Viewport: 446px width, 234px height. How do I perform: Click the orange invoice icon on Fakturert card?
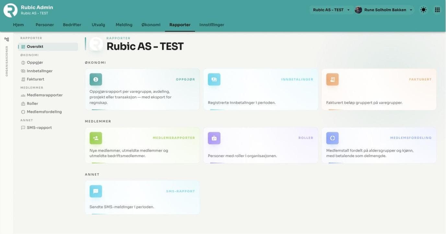pos(333,79)
